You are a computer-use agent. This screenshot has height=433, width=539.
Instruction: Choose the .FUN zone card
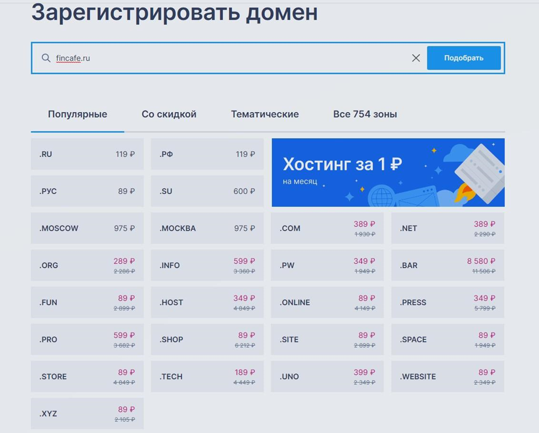pos(87,303)
